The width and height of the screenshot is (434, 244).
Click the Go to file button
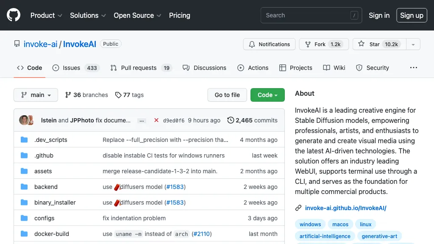click(x=227, y=95)
